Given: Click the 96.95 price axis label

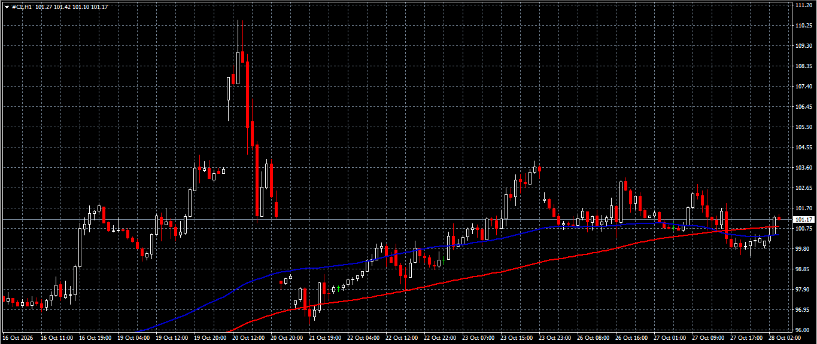Looking at the screenshot, I should coord(803,309).
